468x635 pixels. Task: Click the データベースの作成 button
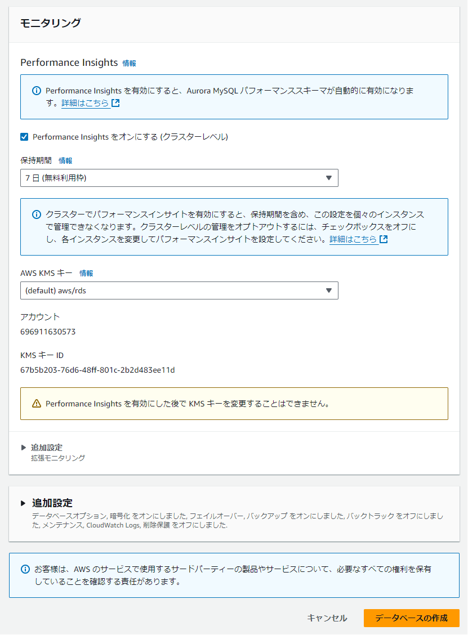pyautogui.click(x=411, y=618)
